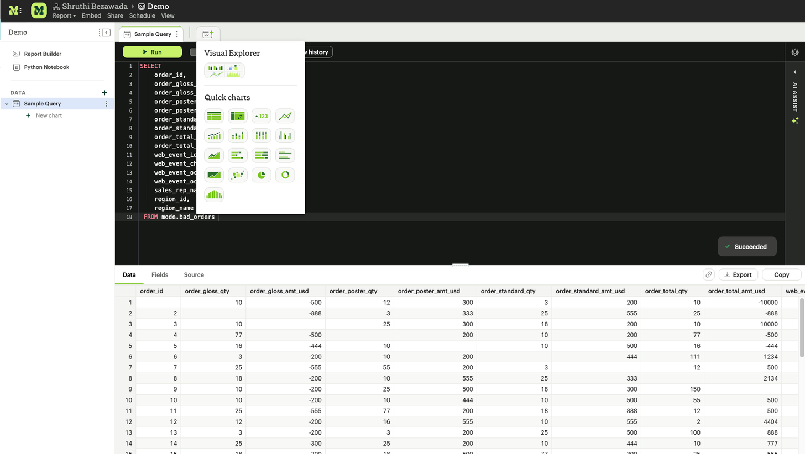
Task: Select the scatter plot quick chart
Action: click(238, 175)
